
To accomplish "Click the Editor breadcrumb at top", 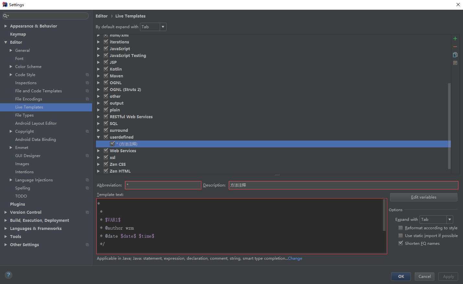I will (x=101, y=16).
